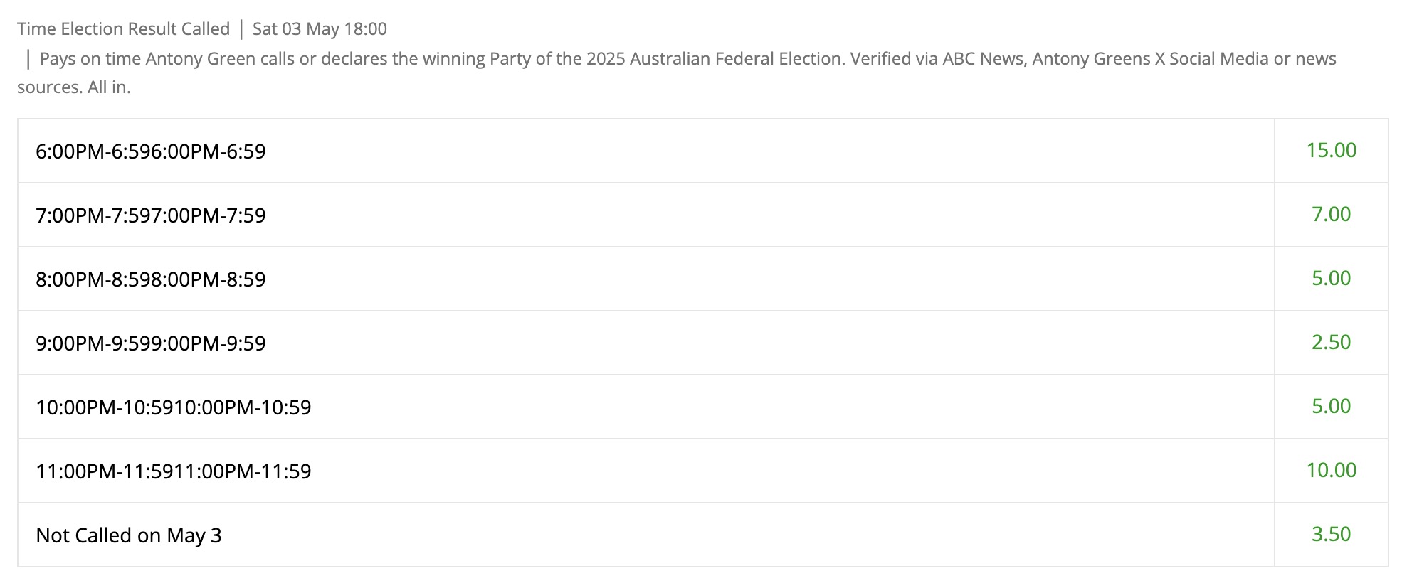Select the 15.00 odds for 6:00PM-6:59
The width and height of the screenshot is (1402, 583).
1331,151
